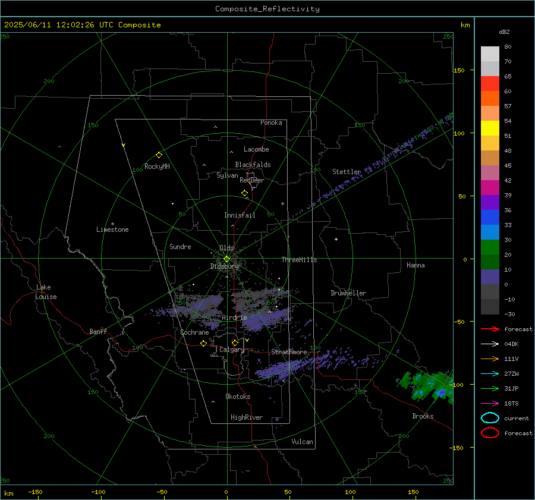Image resolution: width=535 pixels, height=500 pixels.
Task: Click the Sylvan label
Action: 227,175
